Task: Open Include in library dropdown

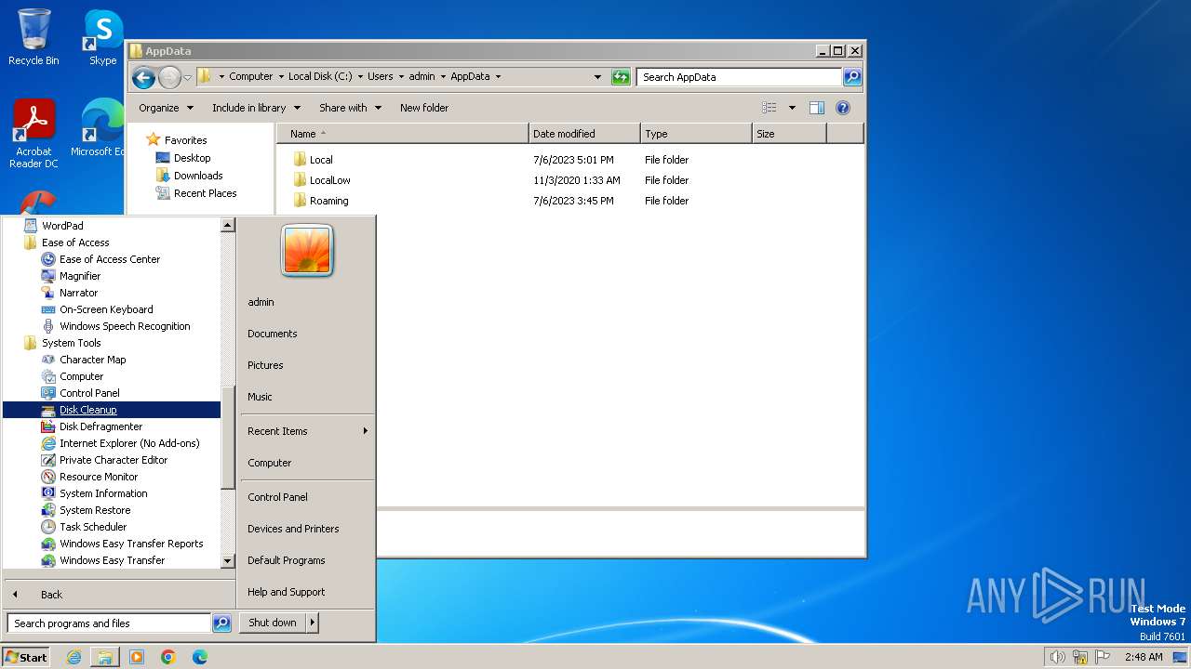Action: coord(255,108)
